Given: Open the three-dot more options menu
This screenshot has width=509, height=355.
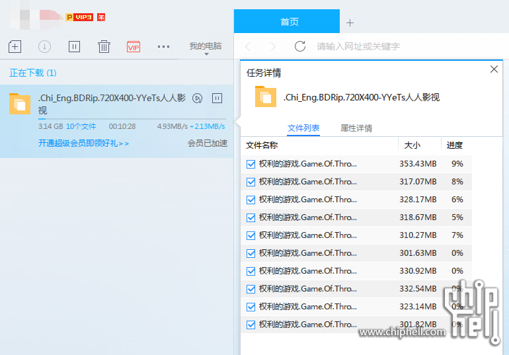Looking at the screenshot, I should (x=163, y=47).
